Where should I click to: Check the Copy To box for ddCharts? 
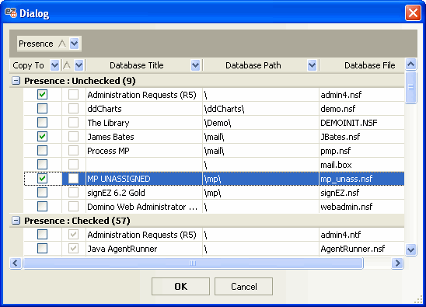[x=43, y=109]
